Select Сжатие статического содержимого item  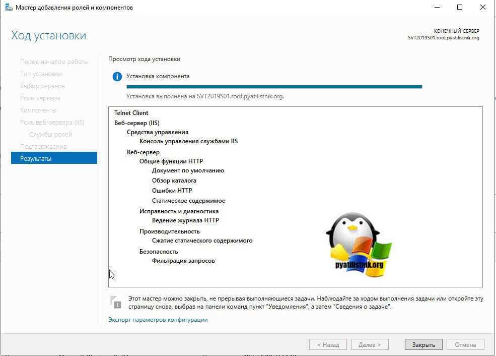(202, 241)
